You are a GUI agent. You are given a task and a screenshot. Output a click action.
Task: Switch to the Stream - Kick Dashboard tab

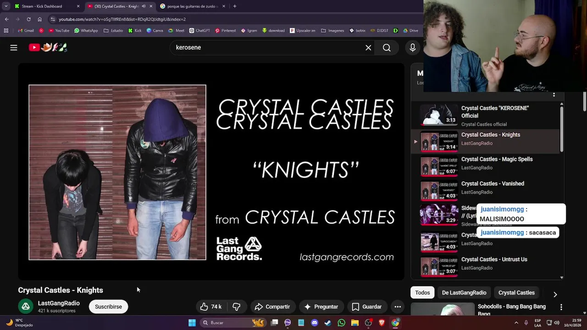pos(42,6)
